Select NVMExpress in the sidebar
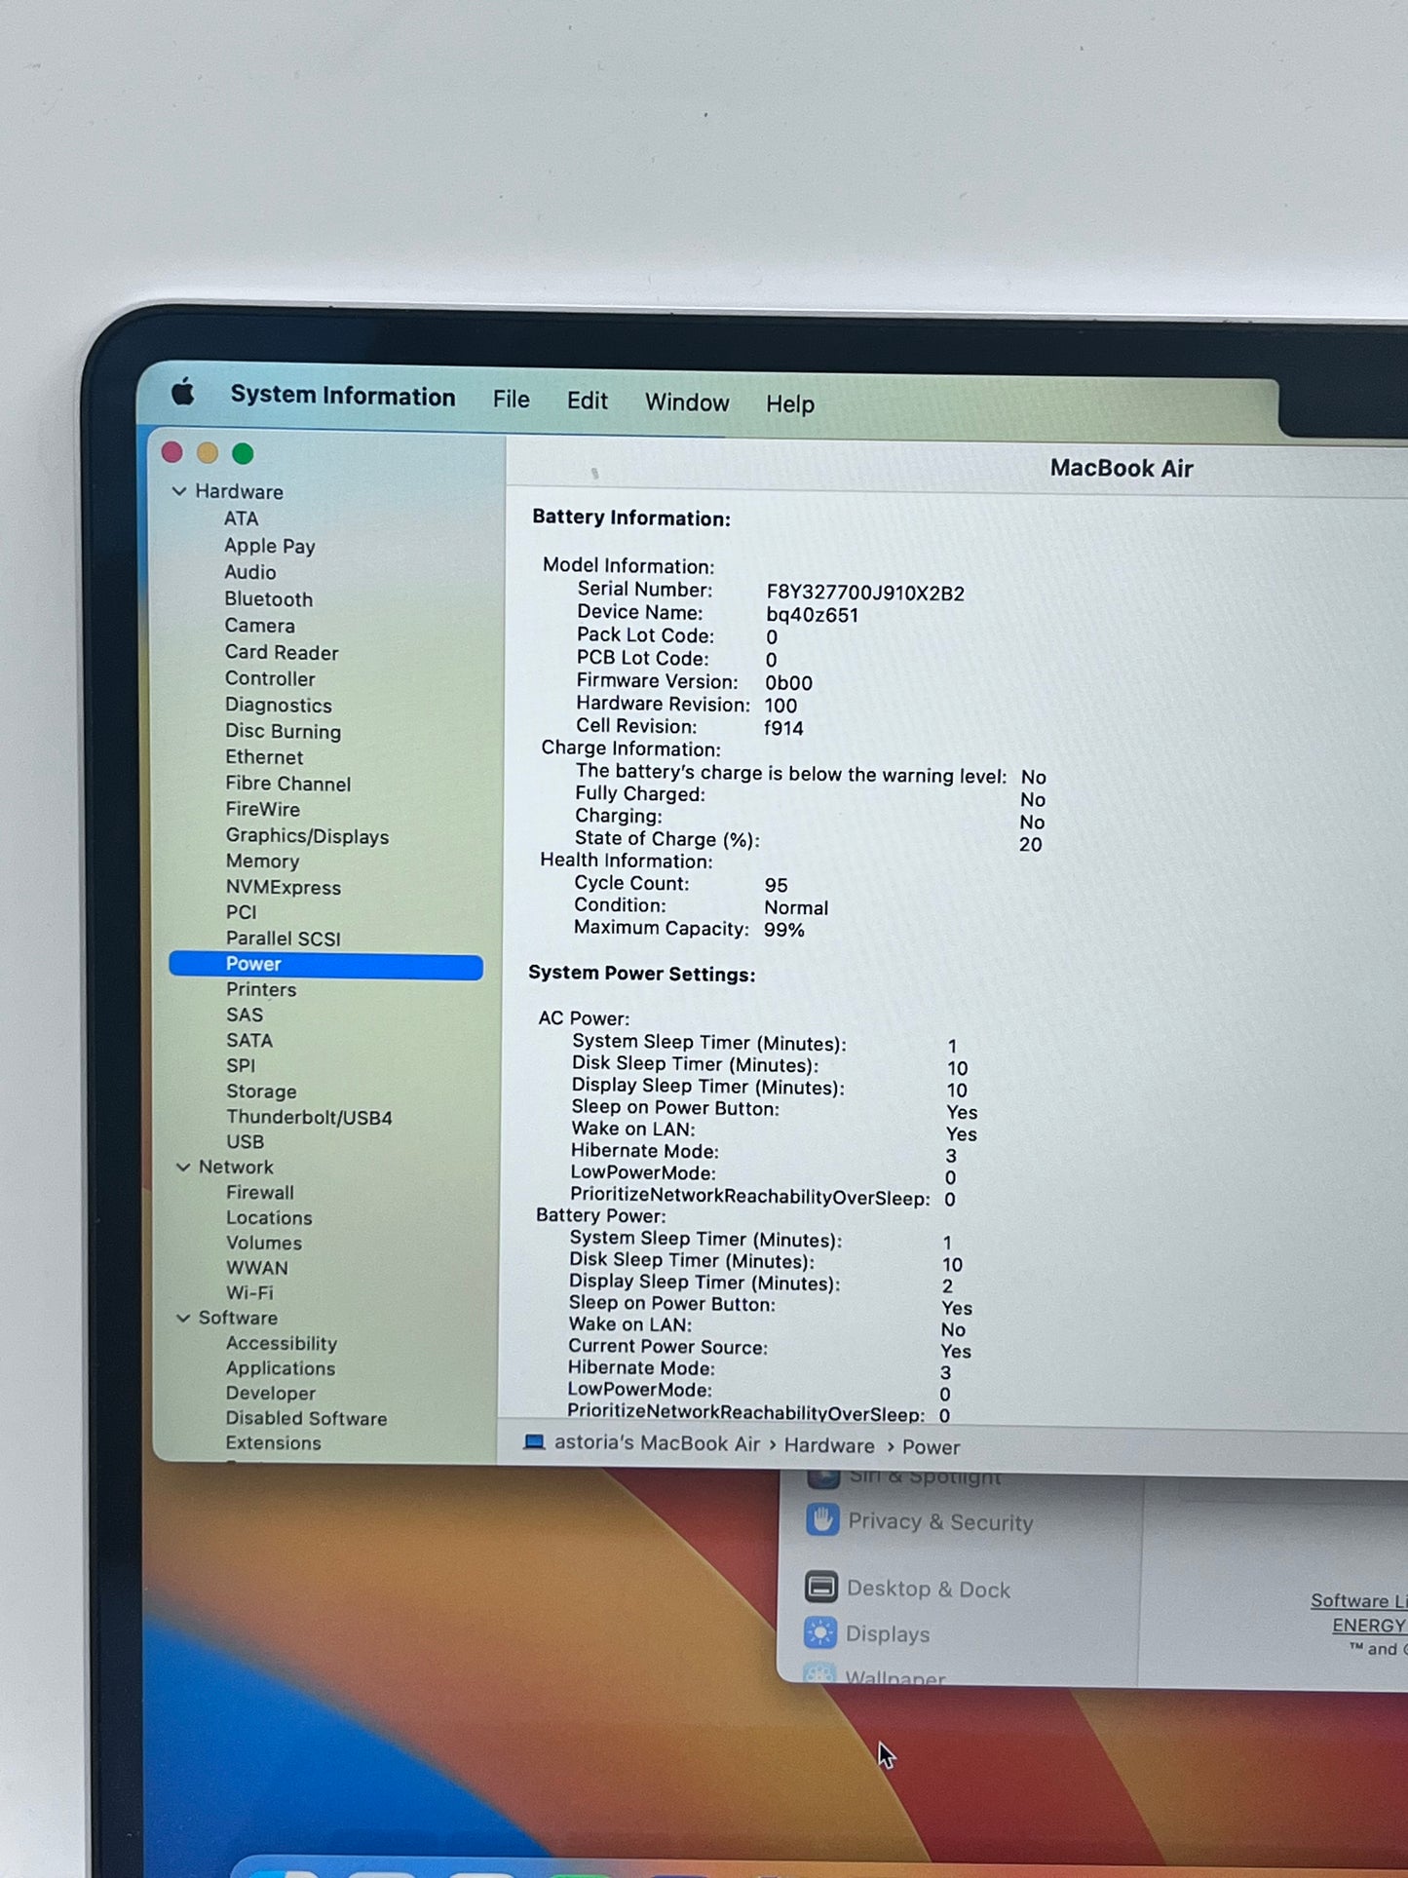 tap(284, 888)
